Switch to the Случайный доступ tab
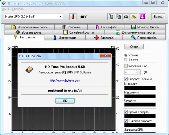The width and height of the screenshot is (169, 135). pyautogui.click(x=78, y=32)
